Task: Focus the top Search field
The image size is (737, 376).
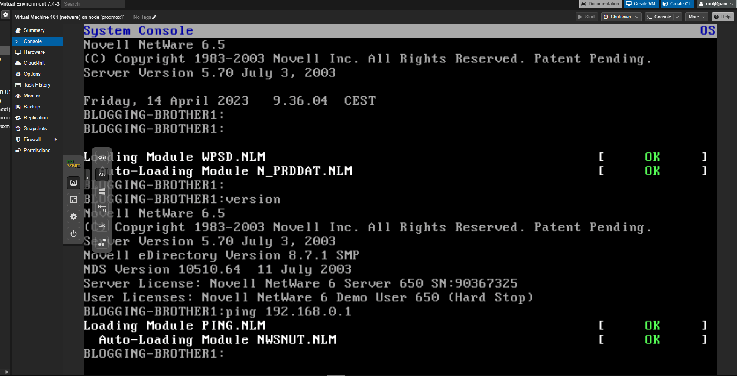Action: click(93, 4)
